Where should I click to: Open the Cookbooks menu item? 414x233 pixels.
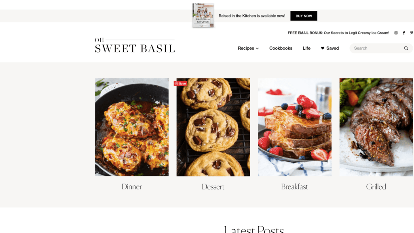281,48
